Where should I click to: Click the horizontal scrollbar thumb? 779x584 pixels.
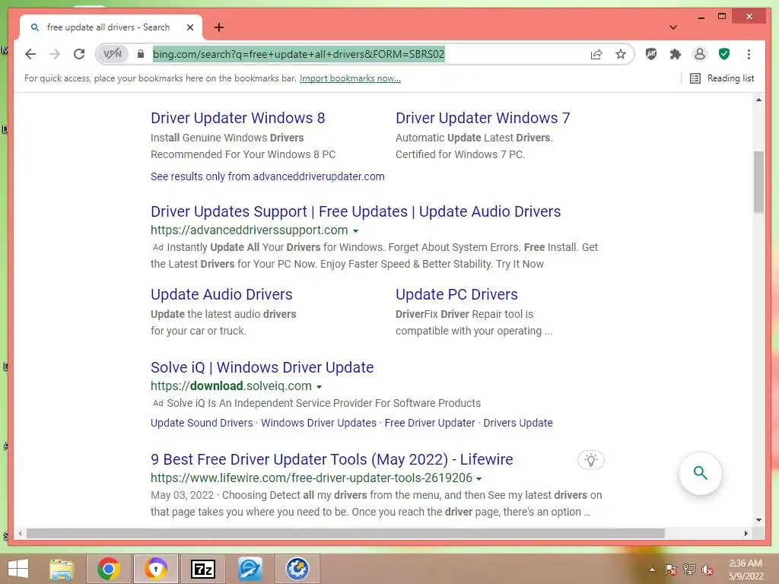[345, 533]
